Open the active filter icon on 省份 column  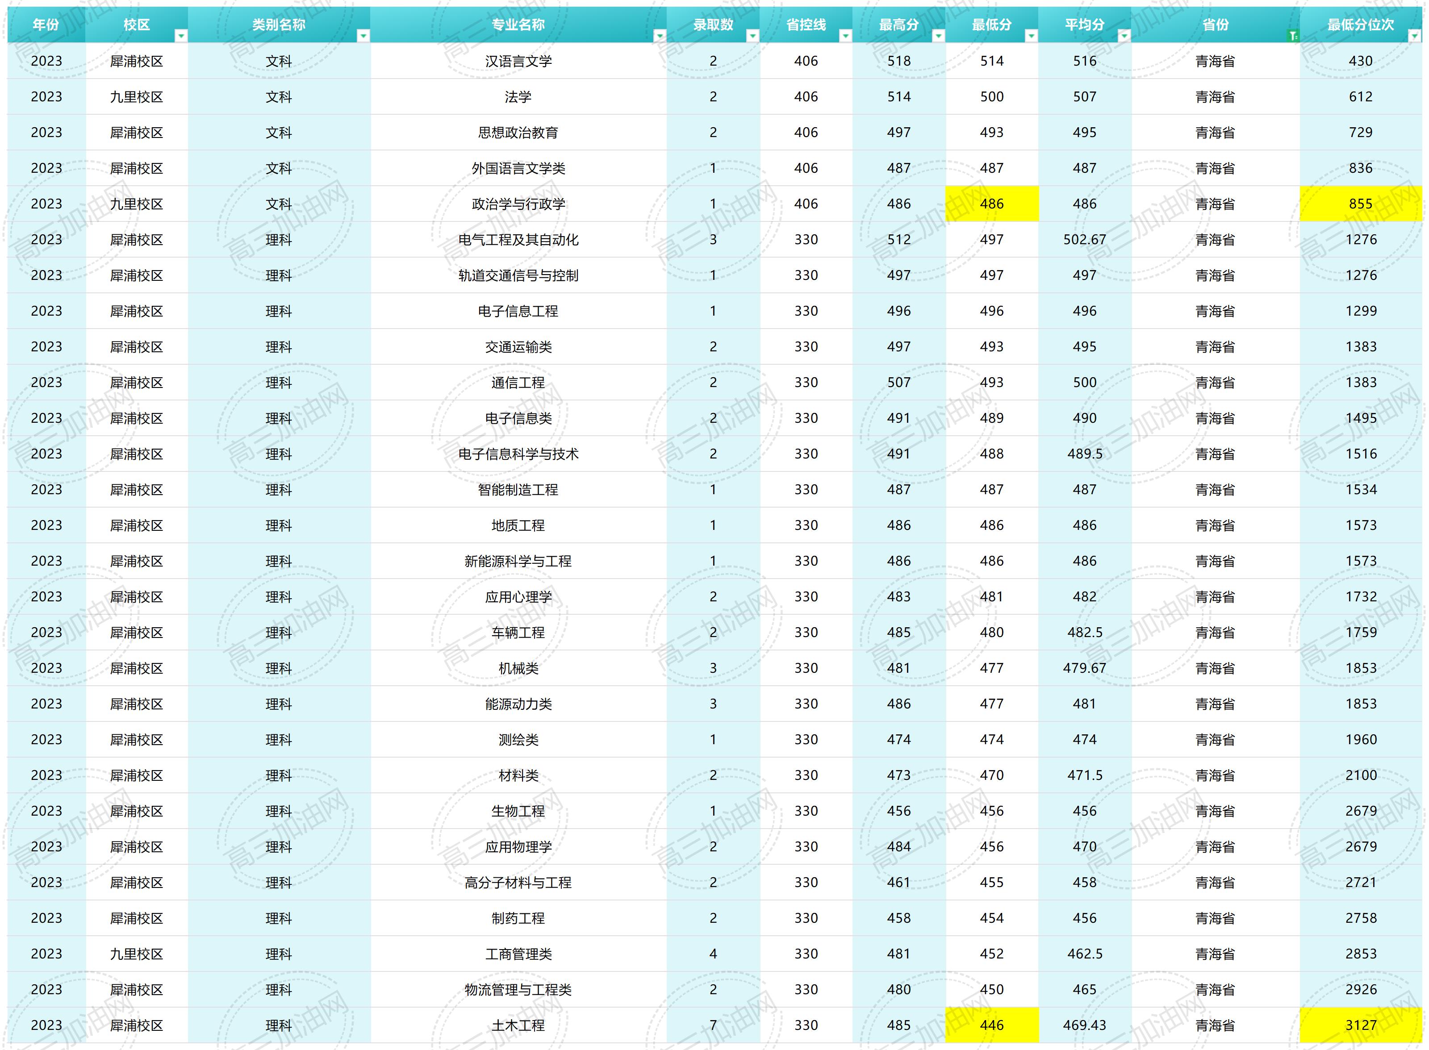1293,36
